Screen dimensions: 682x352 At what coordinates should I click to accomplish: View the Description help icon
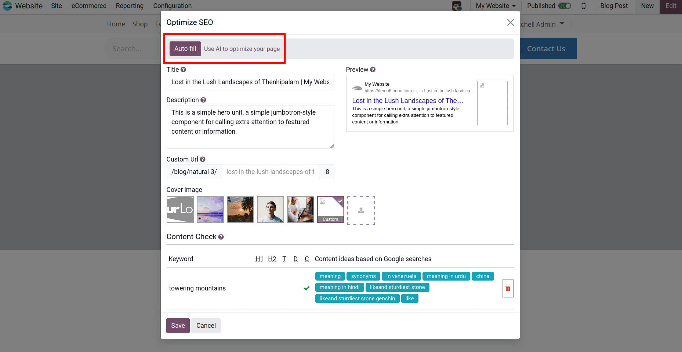tap(203, 100)
